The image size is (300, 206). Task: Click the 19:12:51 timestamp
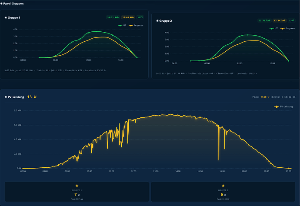tap(290, 97)
